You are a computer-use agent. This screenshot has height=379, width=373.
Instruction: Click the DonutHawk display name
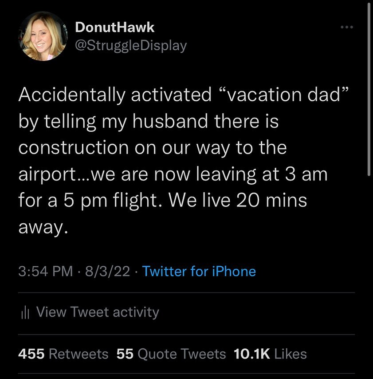coord(115,27)
